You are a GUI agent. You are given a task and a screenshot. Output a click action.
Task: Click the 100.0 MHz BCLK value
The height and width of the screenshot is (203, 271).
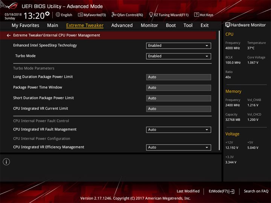point(233,63)
